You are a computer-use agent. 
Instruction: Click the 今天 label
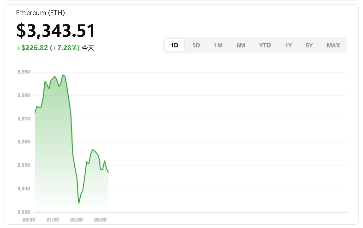pos(88,48)
